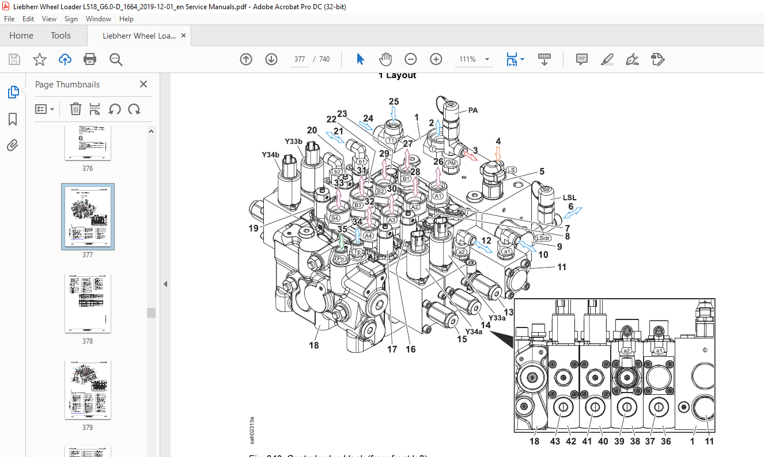The height and width of the screenshot is (457, 764).
Task: Go to the previous page with the up arrow
Action: pos(246,59)
